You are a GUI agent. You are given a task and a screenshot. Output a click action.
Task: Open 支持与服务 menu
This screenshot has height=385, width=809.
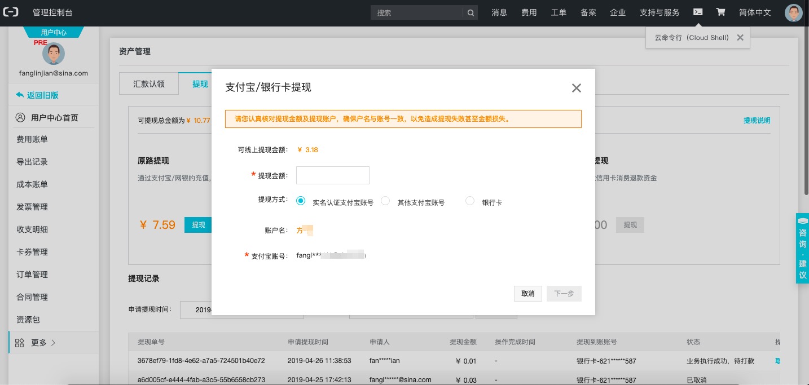pos(659,12)
